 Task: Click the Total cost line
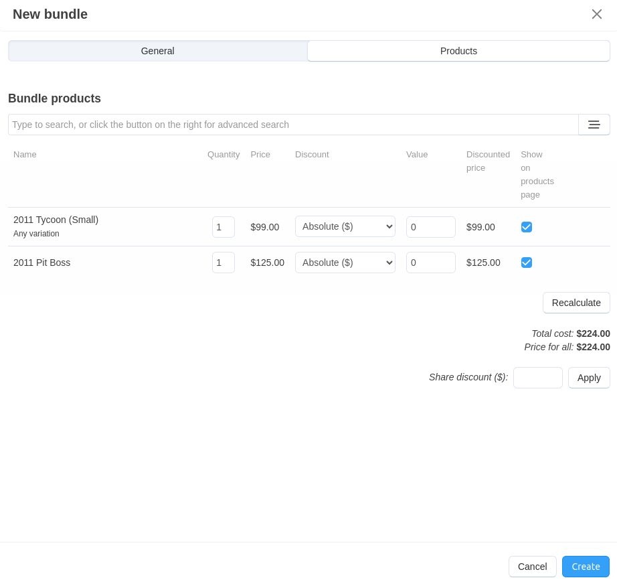(x=571, y=334)
